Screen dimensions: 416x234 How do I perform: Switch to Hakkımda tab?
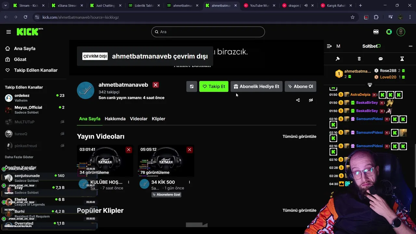coord(115,119)
